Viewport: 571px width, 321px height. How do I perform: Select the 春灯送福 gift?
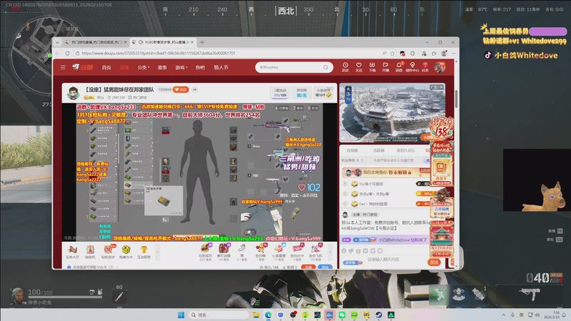(x=223, y=252)
